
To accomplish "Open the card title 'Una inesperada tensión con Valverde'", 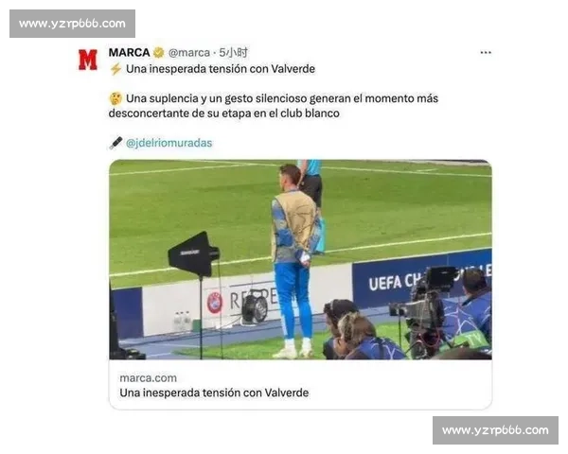I will 214,393.
